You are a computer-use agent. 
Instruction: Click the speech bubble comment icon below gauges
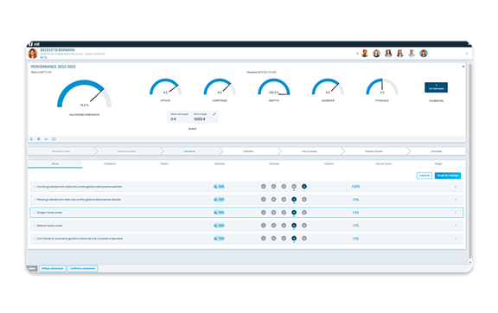click(x=54, y=139)
